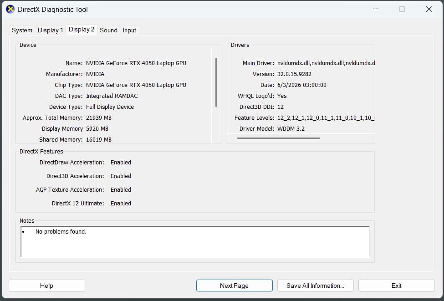Click the Direct3D Acceleration Enabled value
This screenshot has height=301, width=444.
121,176
